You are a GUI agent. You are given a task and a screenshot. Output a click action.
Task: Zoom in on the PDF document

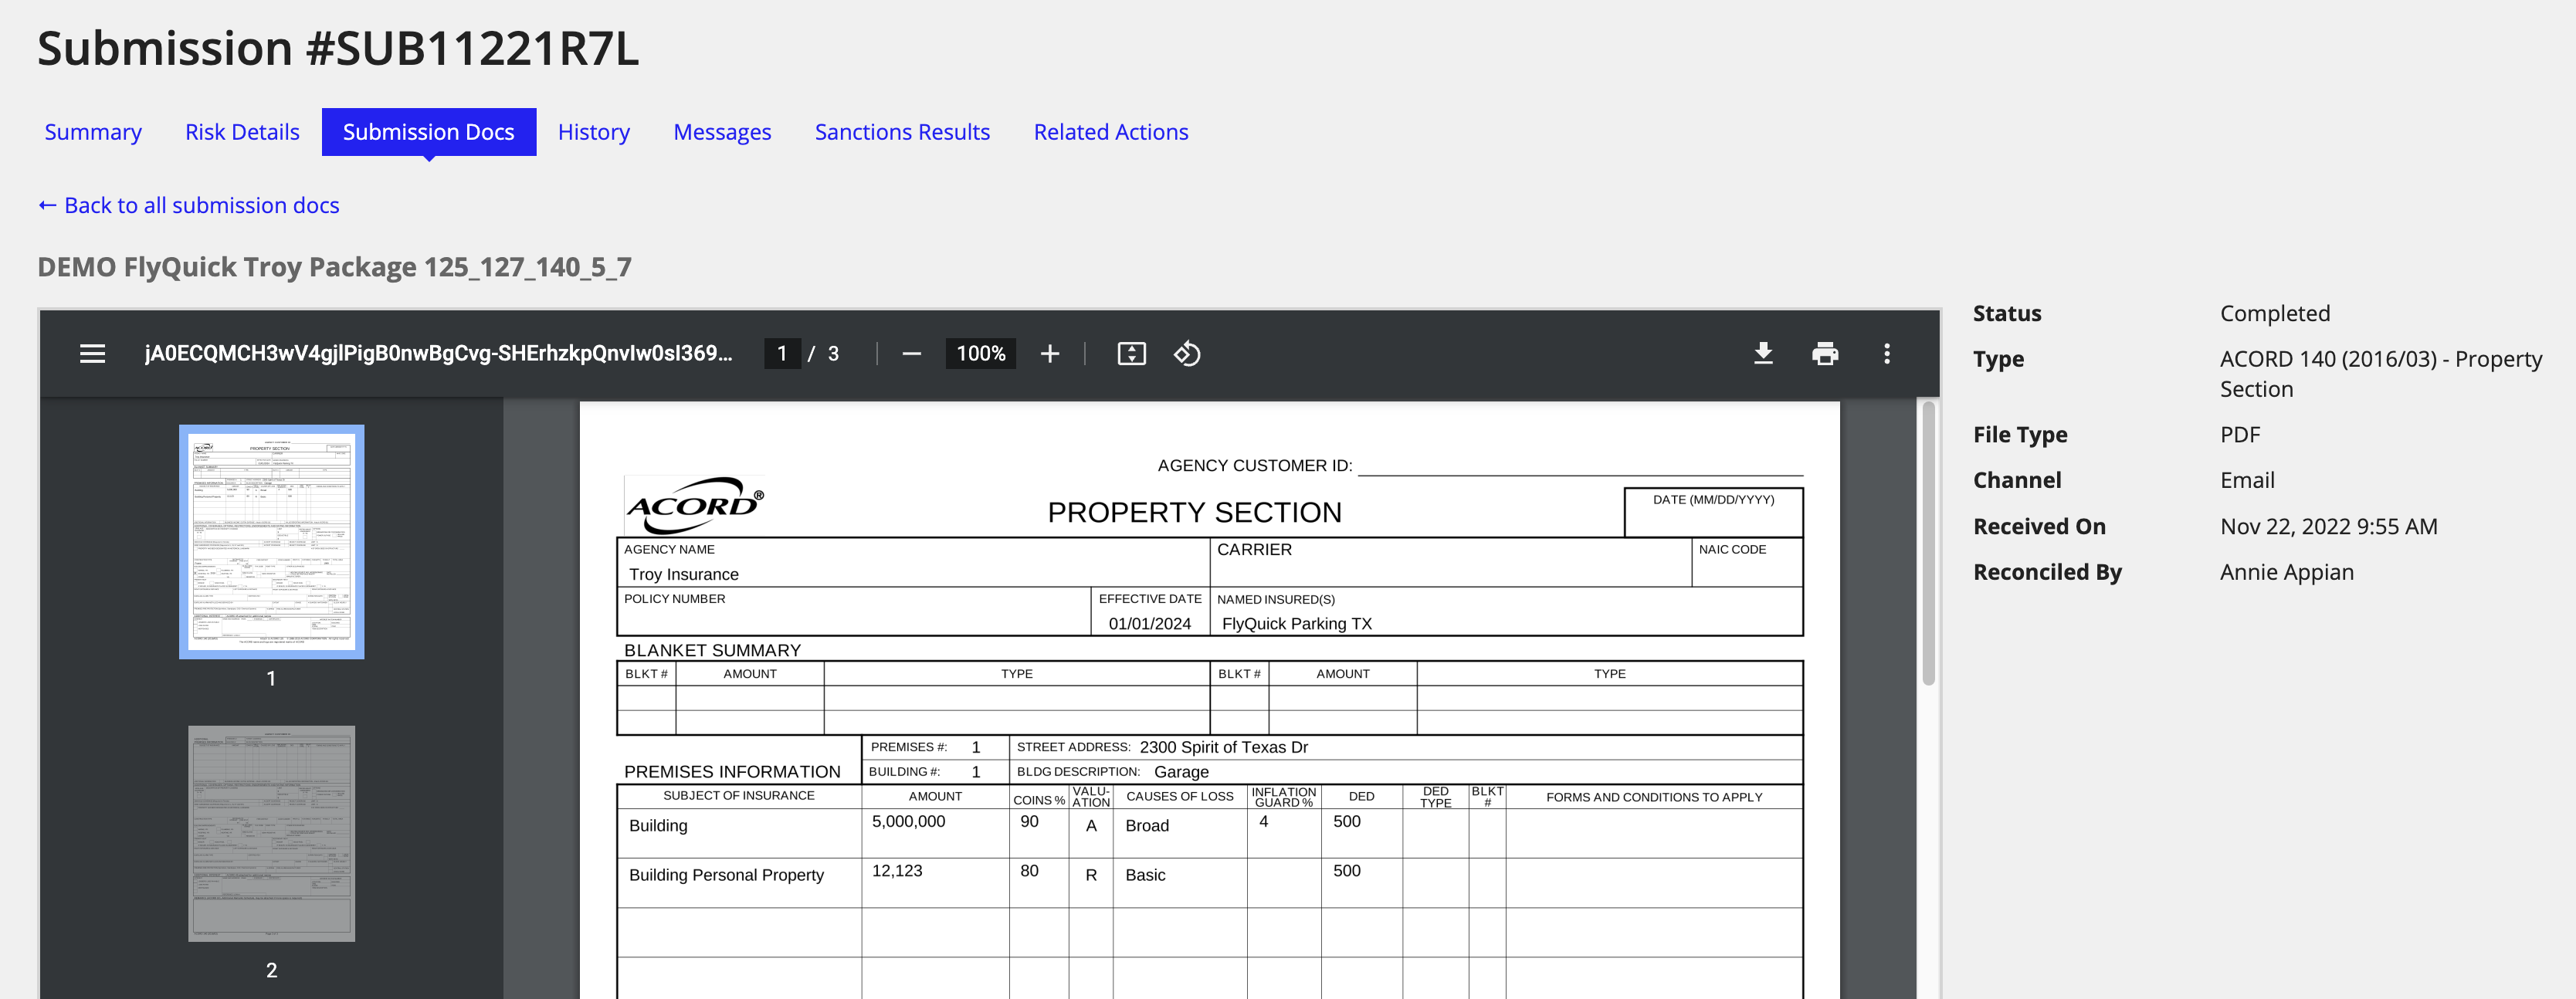coord(1049,353)
